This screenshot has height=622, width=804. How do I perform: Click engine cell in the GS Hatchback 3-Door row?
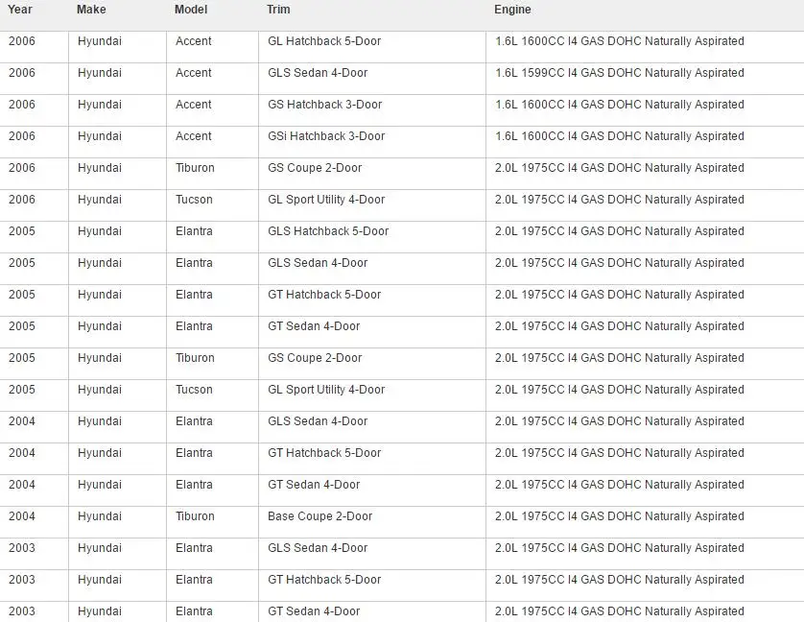pos(620,105)
